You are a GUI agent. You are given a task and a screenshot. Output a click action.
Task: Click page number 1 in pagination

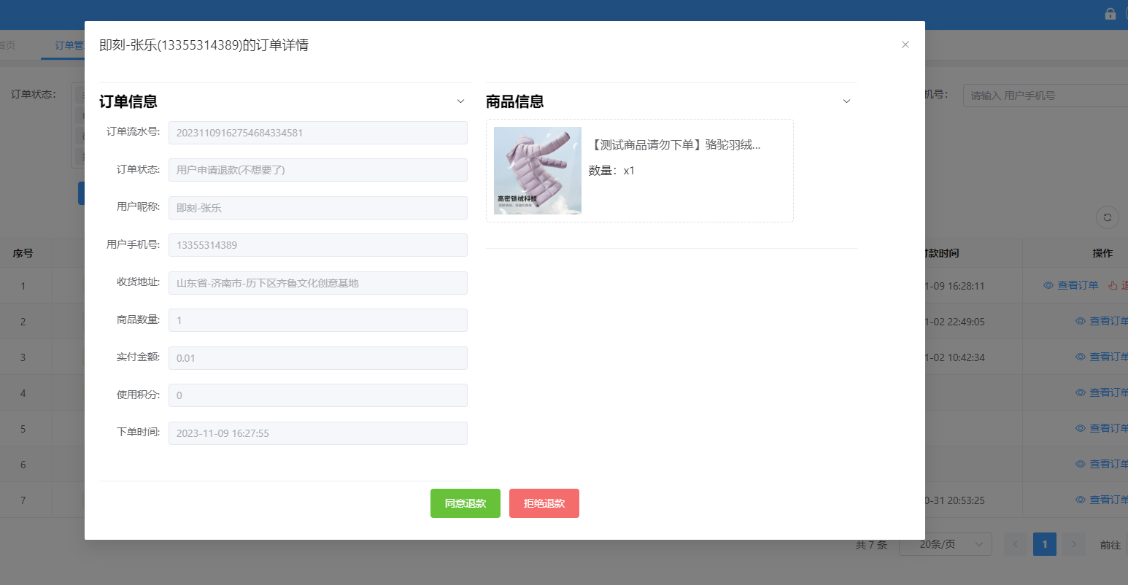point(1044,544)
